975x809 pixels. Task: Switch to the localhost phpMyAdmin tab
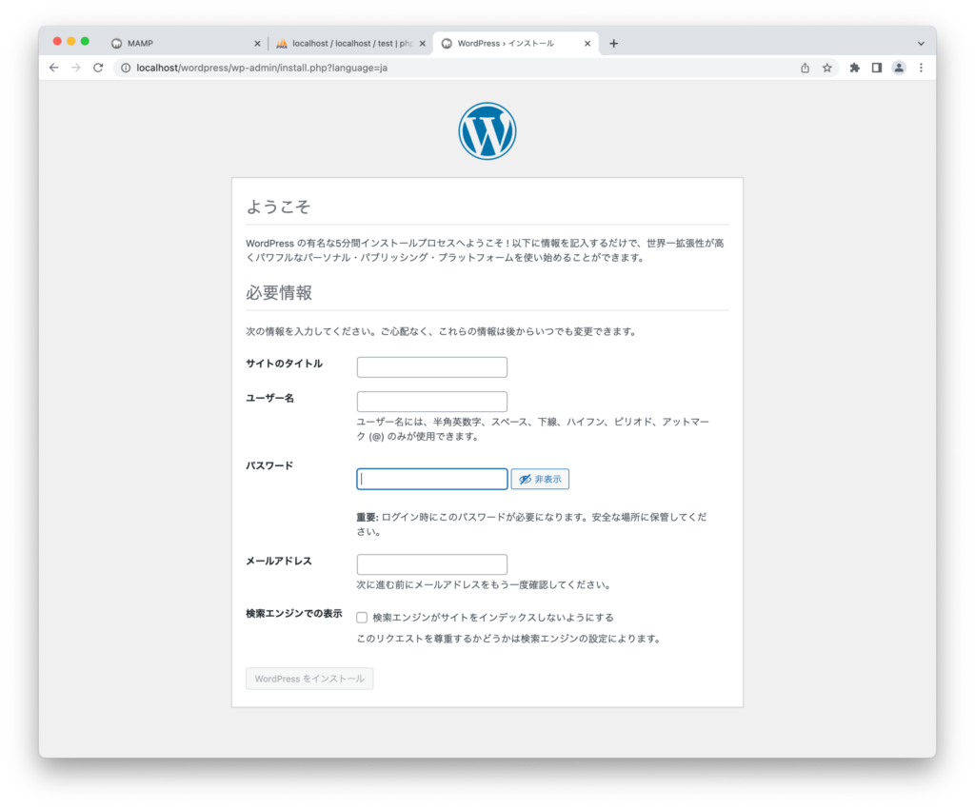click(348, 43)
